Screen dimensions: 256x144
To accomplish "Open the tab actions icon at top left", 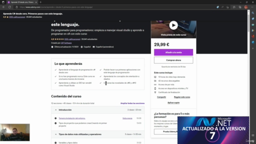I will point(3,2).
